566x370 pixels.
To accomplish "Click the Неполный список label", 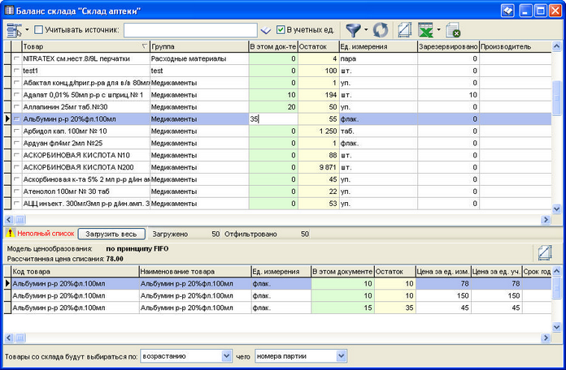I will tap(46, 234).
